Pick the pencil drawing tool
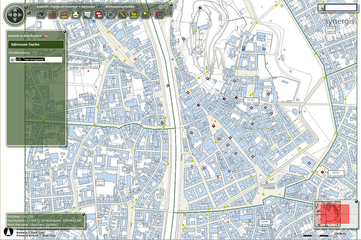This screenshot has width=361, height=240. [x=122, y=15]
